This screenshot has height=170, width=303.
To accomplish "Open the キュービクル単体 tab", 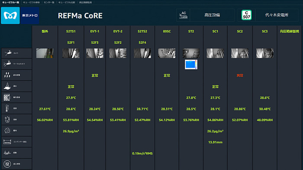I will [31, 2].
